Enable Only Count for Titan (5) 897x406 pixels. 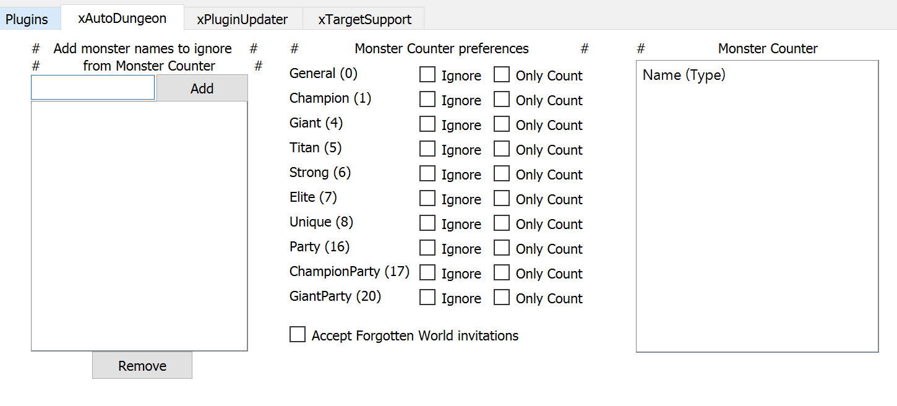coord(502,149)
